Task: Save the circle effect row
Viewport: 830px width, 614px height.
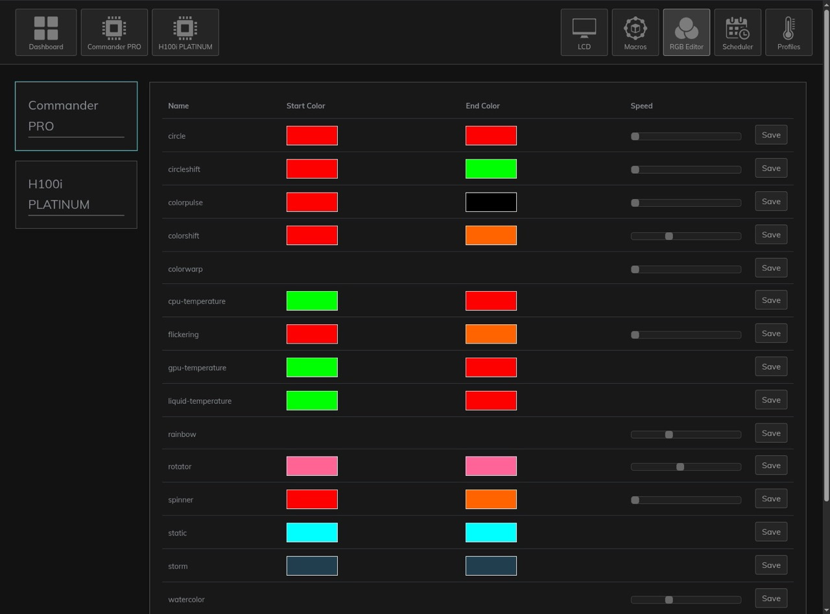Action: [x=771, y=135]
